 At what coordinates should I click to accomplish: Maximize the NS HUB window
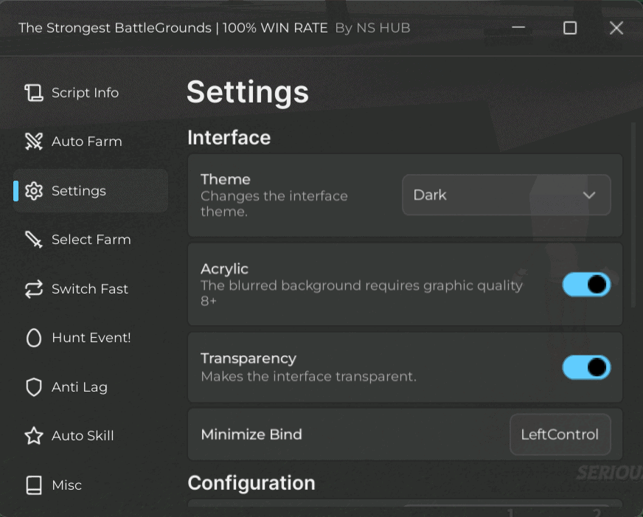tap(570, 28)
